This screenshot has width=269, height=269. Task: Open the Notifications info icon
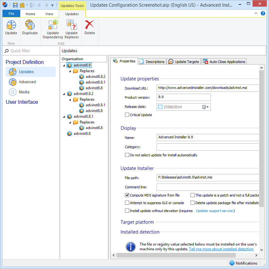[x=232, y=263]
